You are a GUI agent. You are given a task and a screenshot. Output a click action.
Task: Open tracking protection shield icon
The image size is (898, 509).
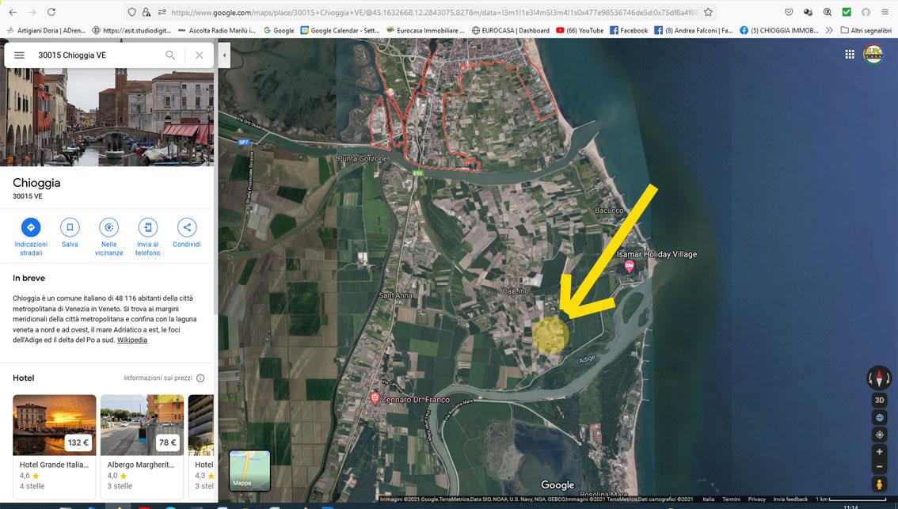coord(131,12)
